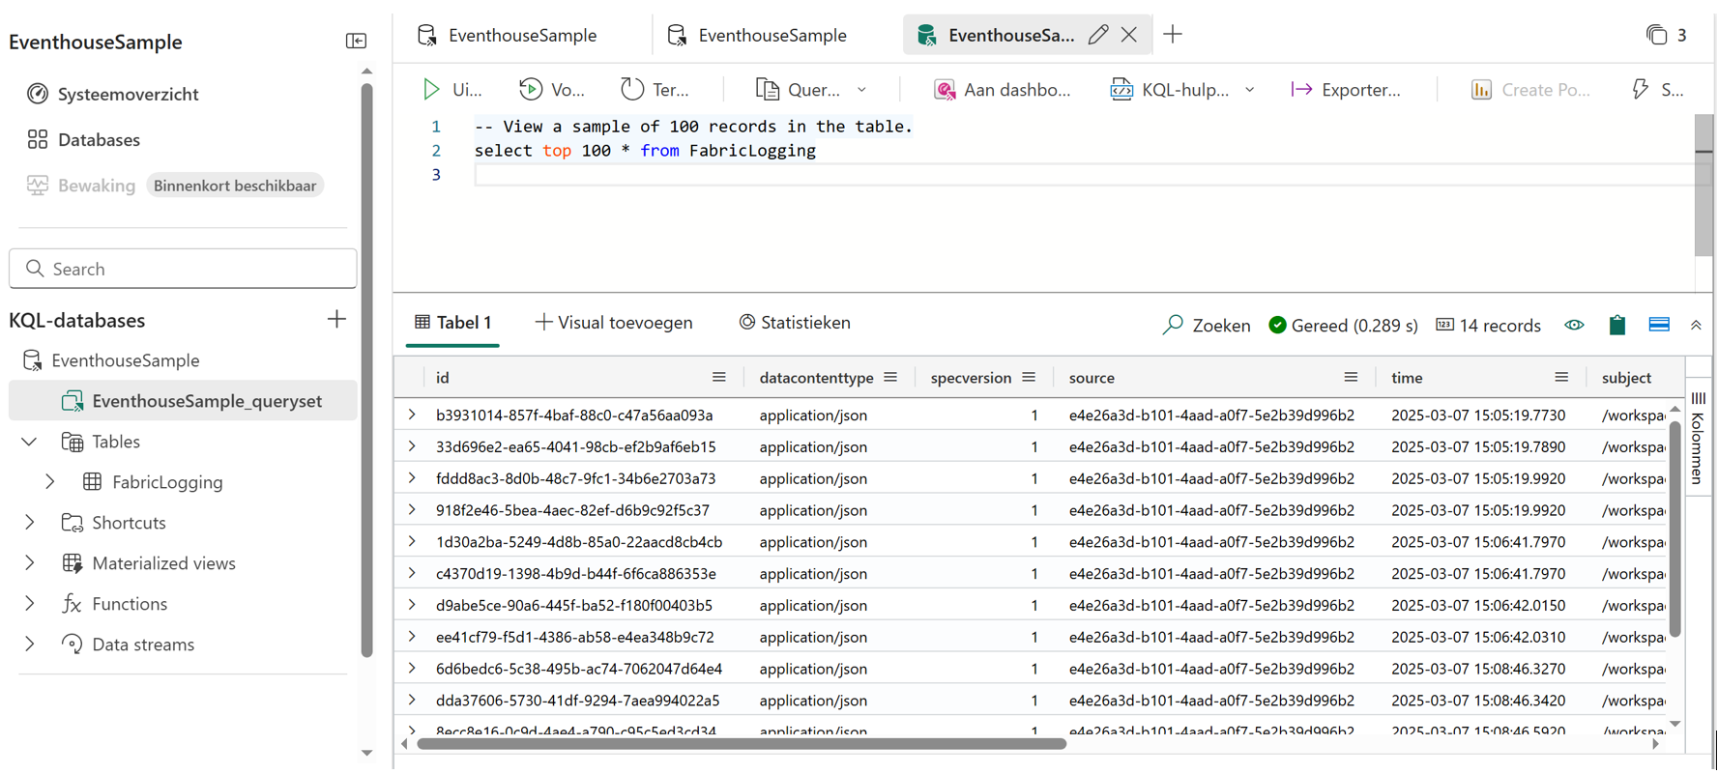Open EventhouseSample_queryset item
This screenshot has height=774, width=1718.
coord(183,400)
